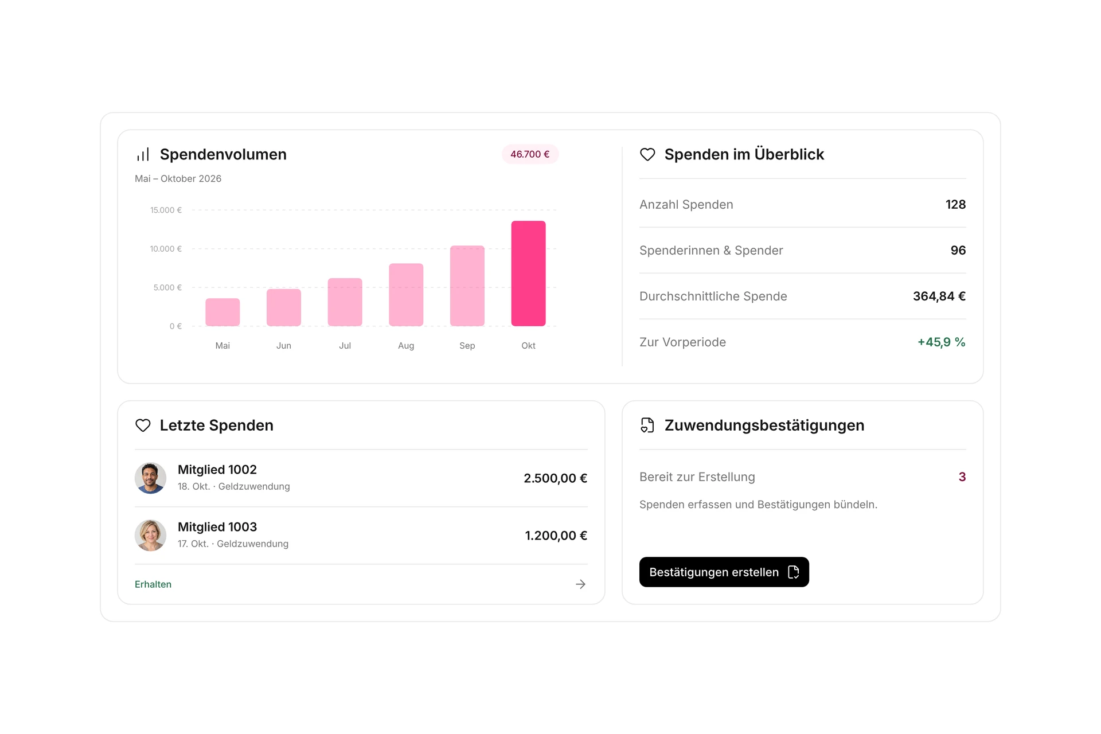
Task: Click the 364,84 € average donation value
Action: [939, 296]
